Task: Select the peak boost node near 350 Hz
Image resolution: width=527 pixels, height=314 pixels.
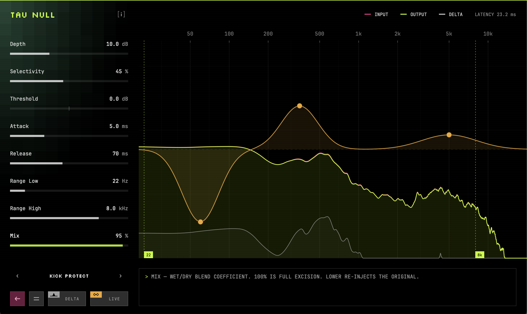Action: 300,106
